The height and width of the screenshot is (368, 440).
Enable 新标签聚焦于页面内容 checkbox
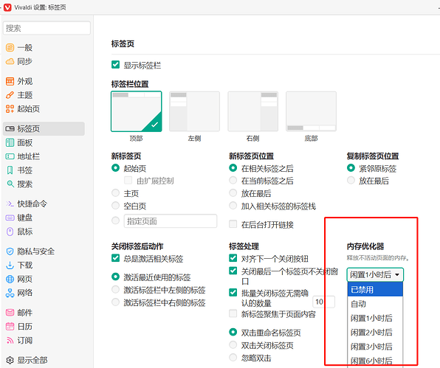click(x=233, y=313)
